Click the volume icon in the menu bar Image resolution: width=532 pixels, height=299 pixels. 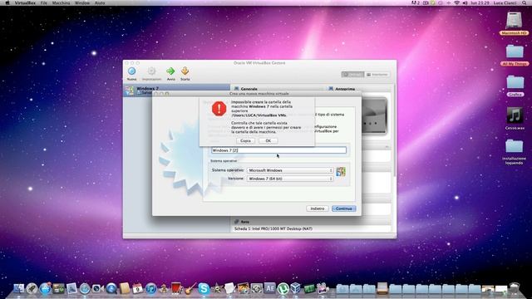(x=465, y=2)
